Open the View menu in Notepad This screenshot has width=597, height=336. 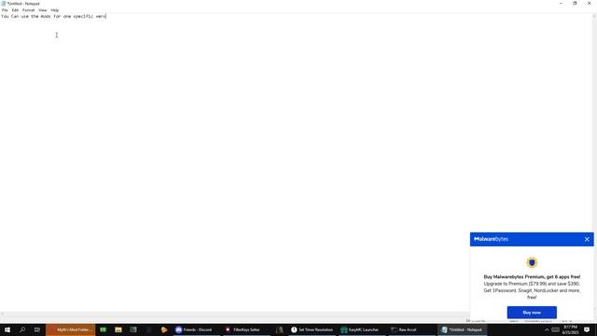43,10
